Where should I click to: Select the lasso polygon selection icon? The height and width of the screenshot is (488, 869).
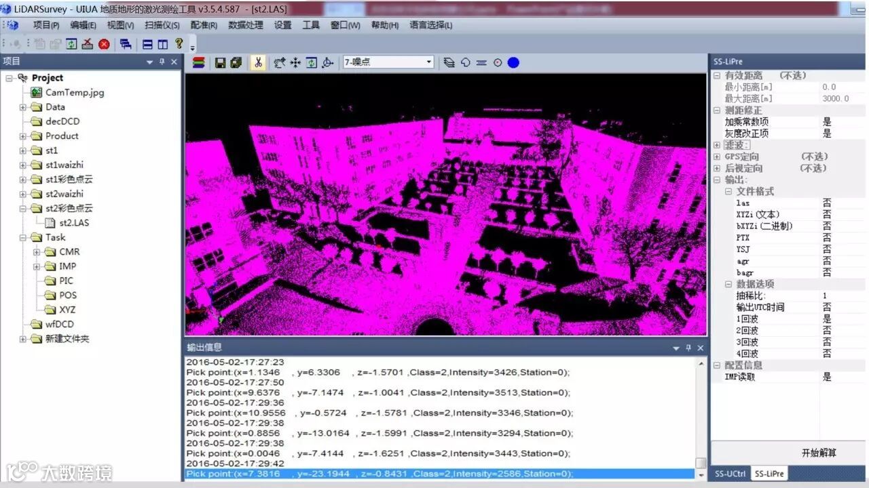pyautogui.click(x=465, y=62)
